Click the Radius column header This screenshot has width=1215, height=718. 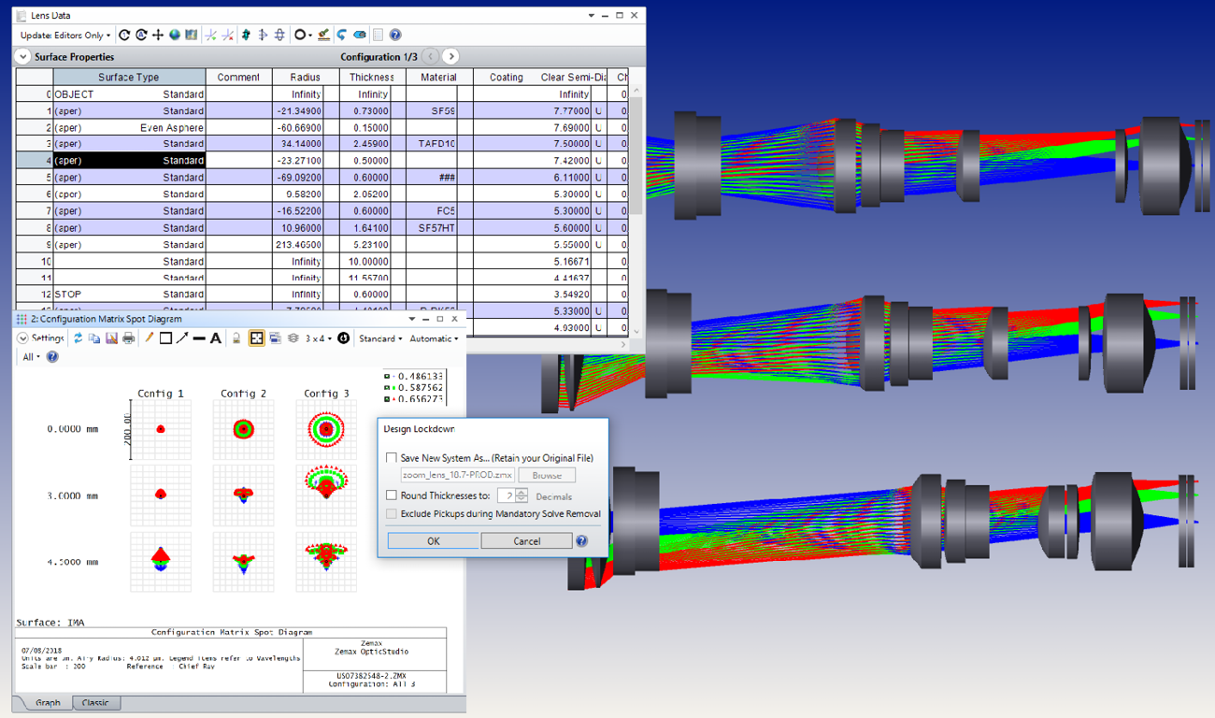click(x=306, y=77)
